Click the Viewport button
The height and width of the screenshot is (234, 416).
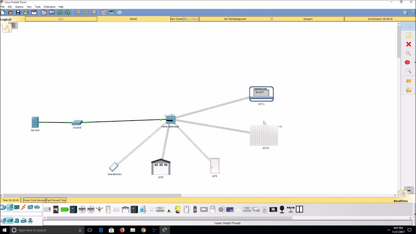[308, 19]
